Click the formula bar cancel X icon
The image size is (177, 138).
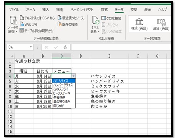(46, 47)
